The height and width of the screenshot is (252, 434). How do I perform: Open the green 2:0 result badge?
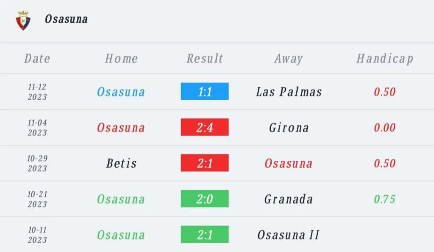205,199
